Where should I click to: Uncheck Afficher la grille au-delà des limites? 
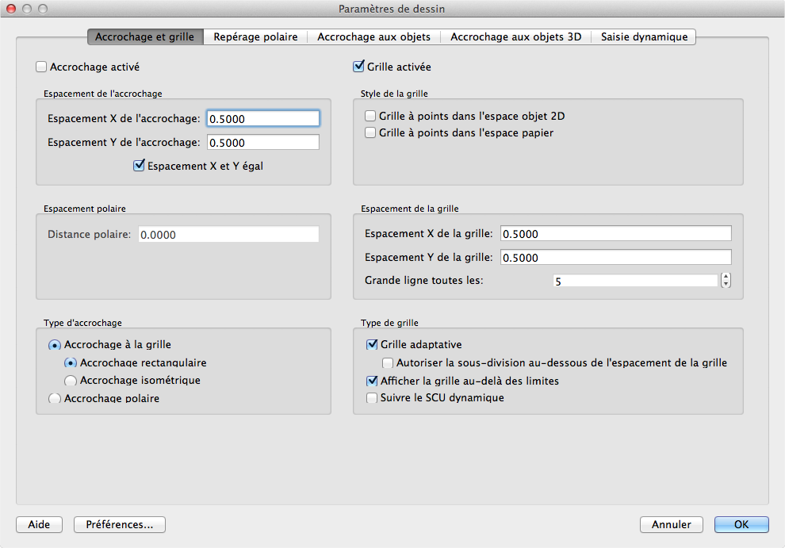coord(372,381)
